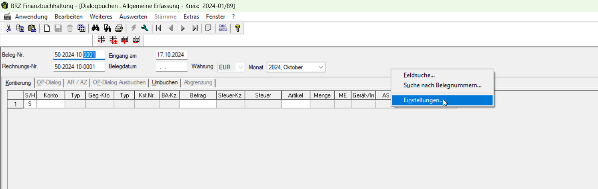598x189 pixels.
Task: Click the Betrag cell in row 1
Action: tap(198, 104)
